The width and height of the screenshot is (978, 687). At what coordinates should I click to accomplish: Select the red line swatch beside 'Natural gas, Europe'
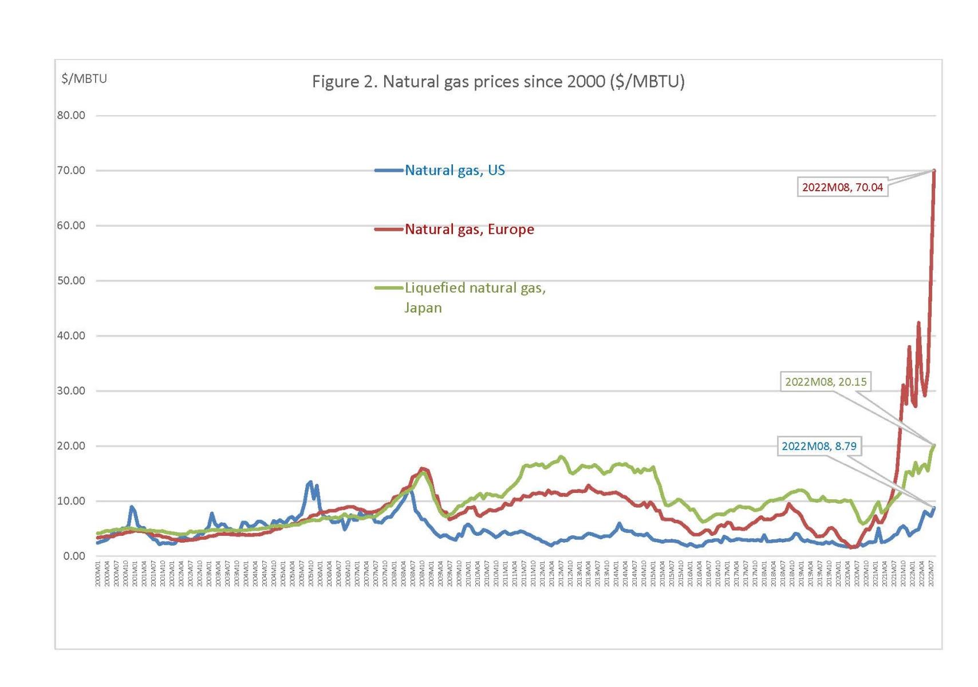389,229
